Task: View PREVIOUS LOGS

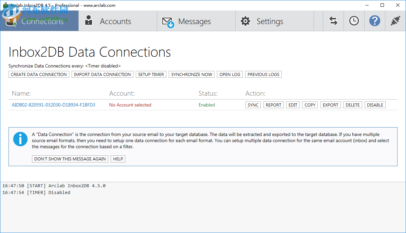Action: (x=263, y=74)
